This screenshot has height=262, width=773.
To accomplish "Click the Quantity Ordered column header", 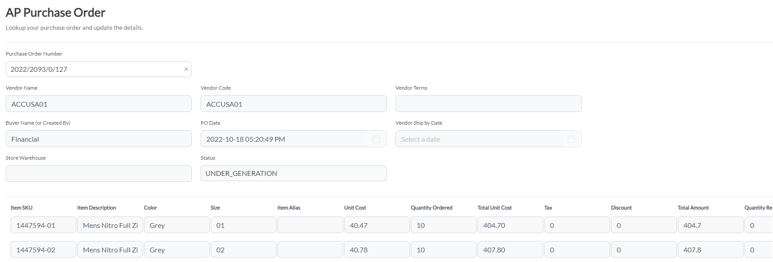I will (431, 208).
